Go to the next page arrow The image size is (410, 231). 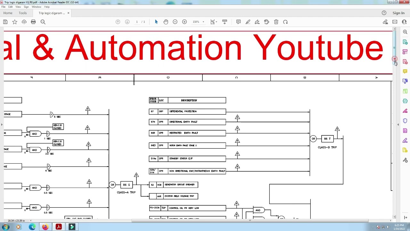pyautogui.click(x=127, y=22)
